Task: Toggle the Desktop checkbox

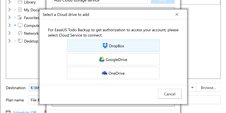Action: [15, 41]
